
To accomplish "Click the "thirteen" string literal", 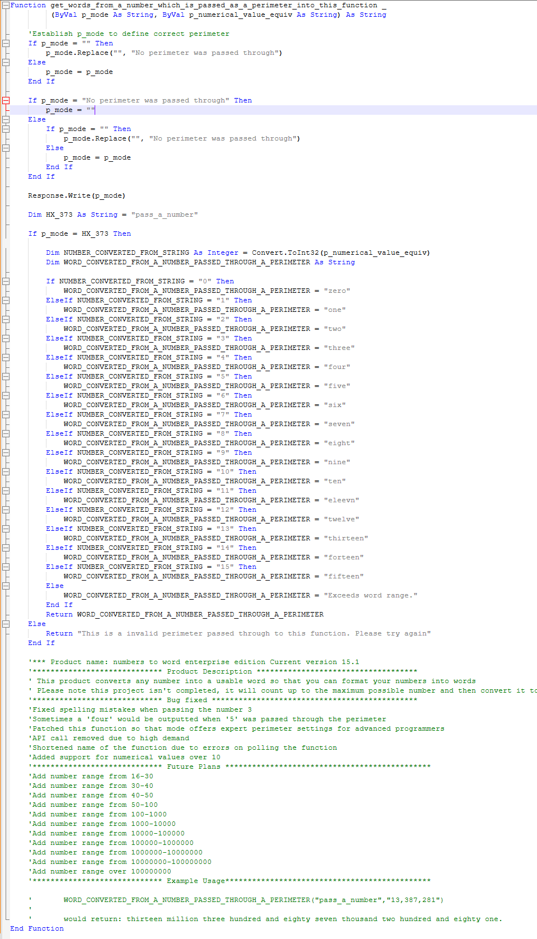I will (x=345, y=538).
